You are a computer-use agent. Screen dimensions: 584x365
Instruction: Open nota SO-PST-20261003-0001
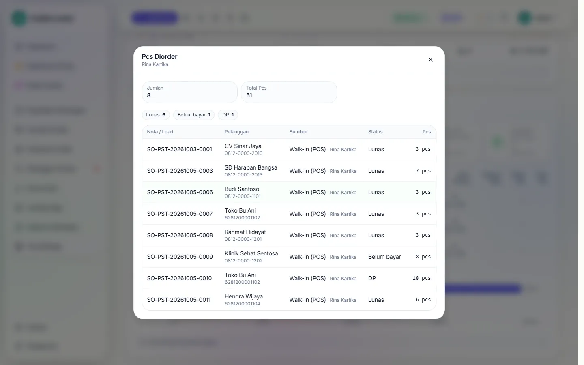click(x=179, y=149)
